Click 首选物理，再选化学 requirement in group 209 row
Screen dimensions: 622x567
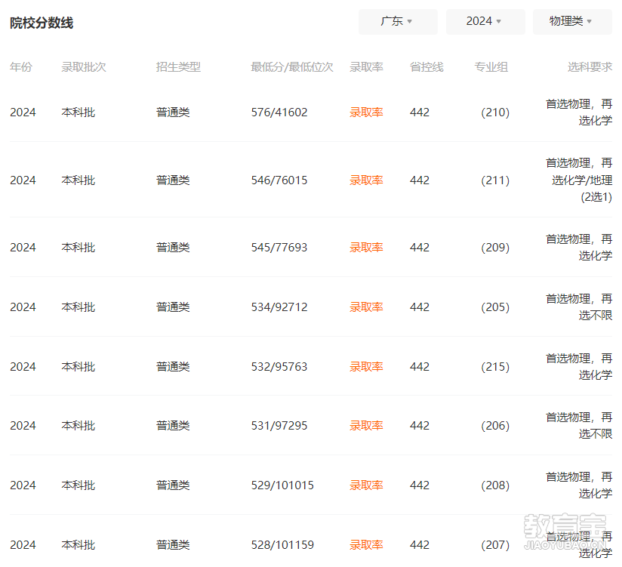point(579,248)
